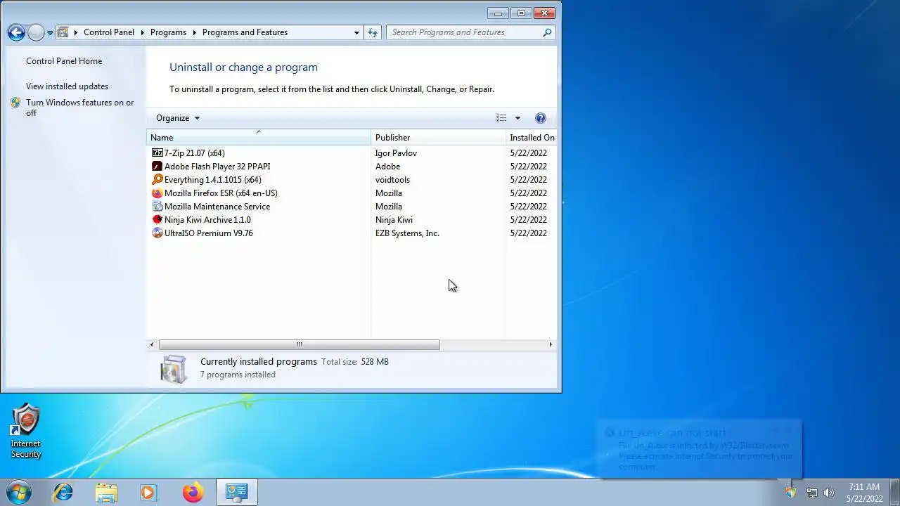Click the Everything search program icon
900x506 pixels.
coord(157,179)
